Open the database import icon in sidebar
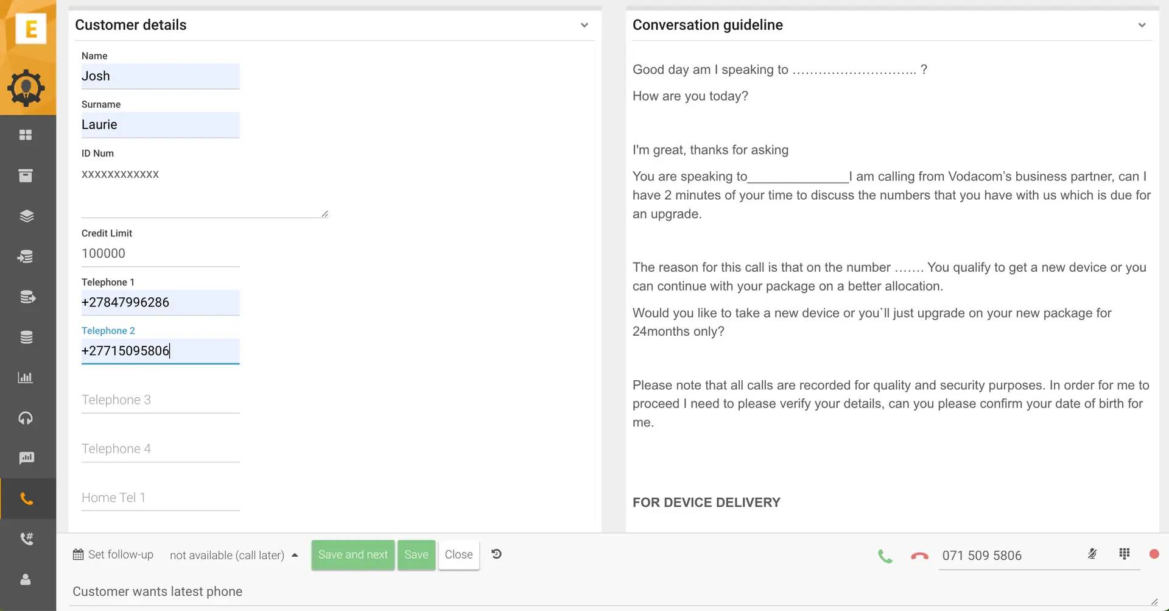 (26, 256)
